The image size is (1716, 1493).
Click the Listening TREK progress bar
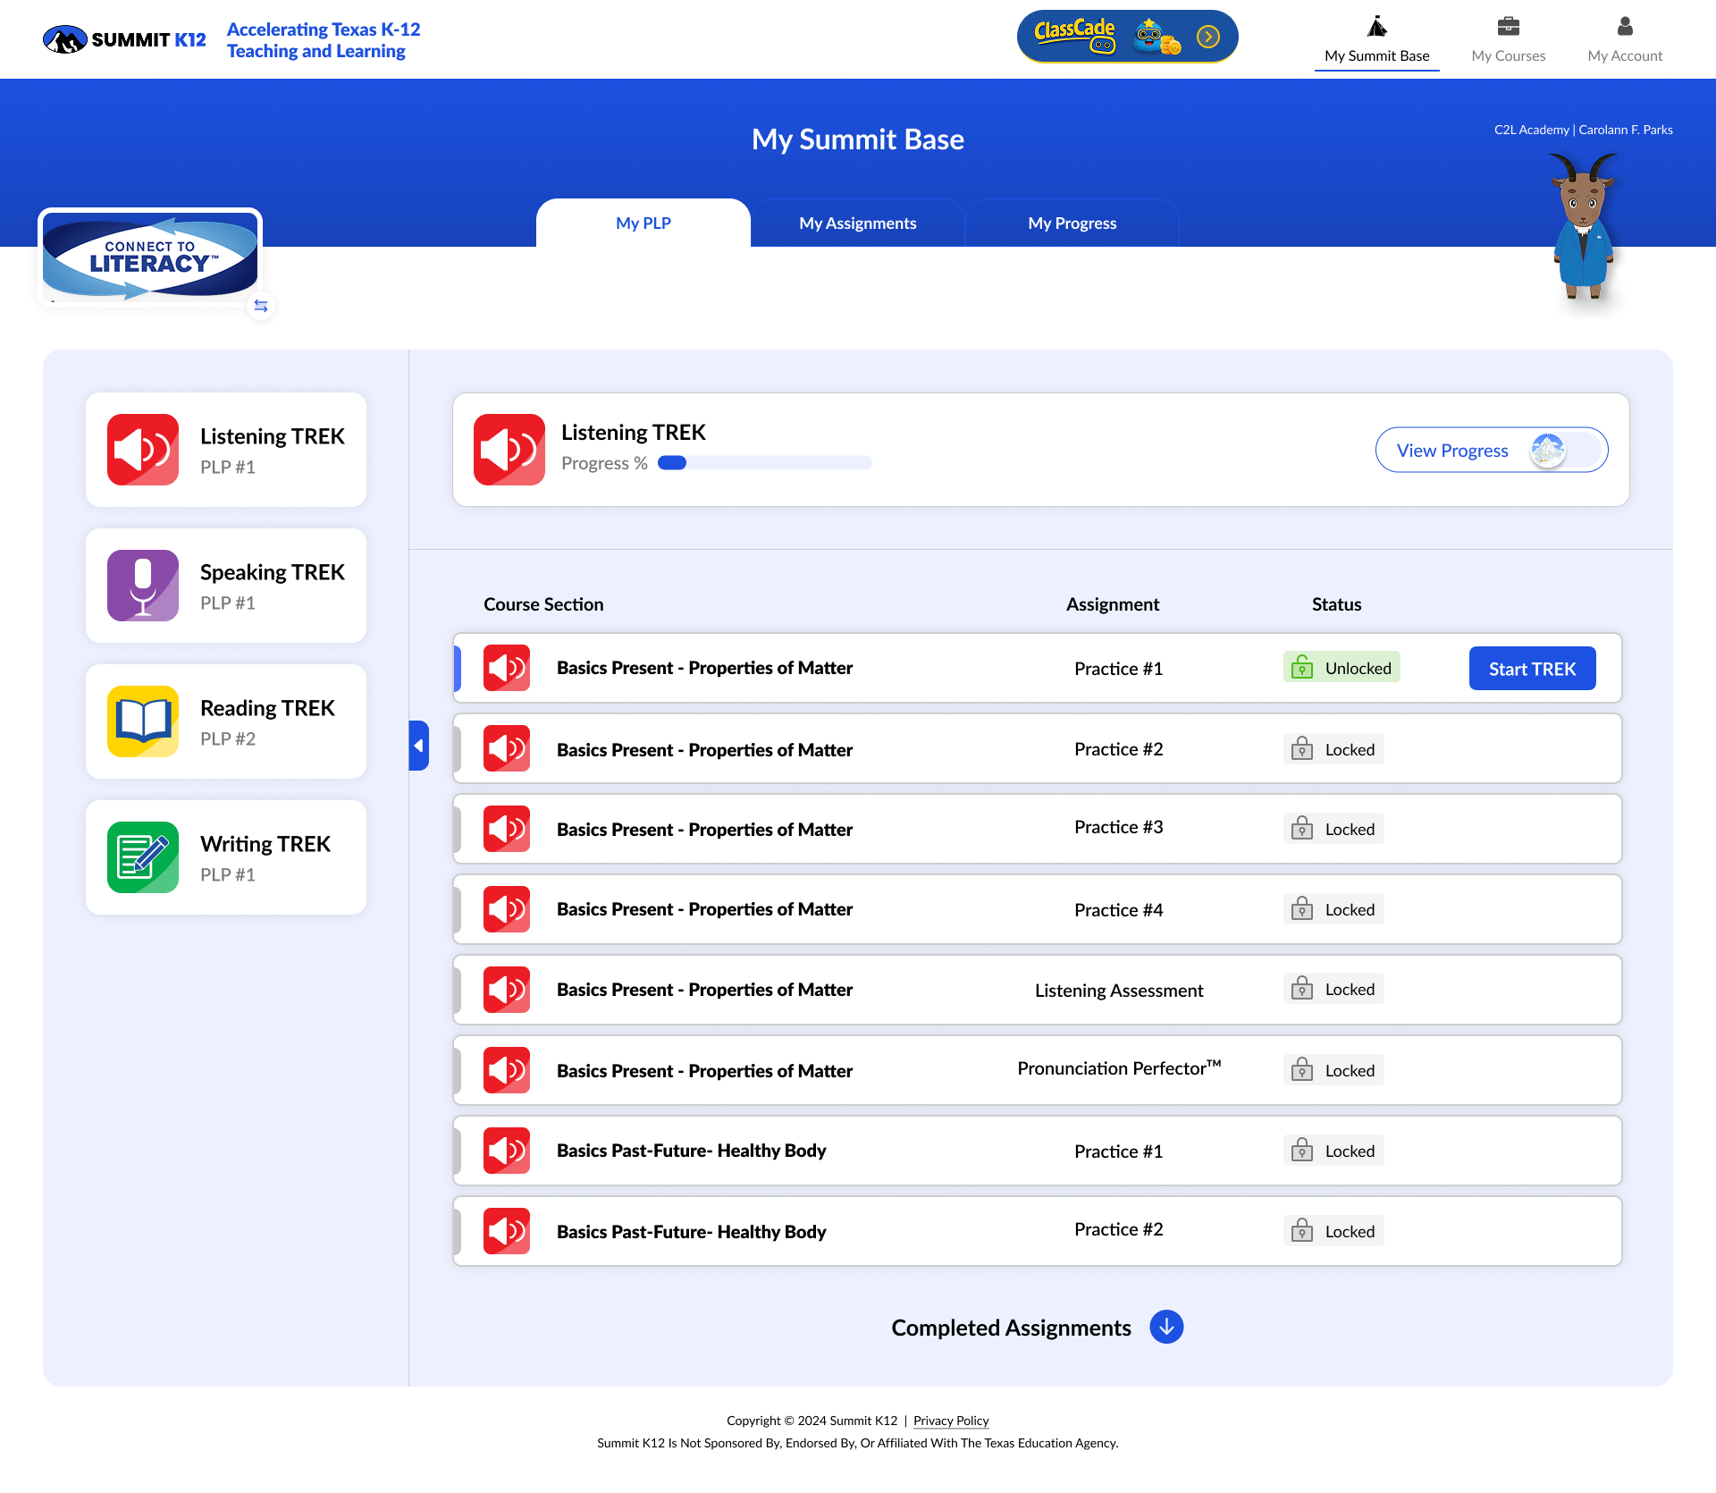pyautogui.click(x=764, y=463)
